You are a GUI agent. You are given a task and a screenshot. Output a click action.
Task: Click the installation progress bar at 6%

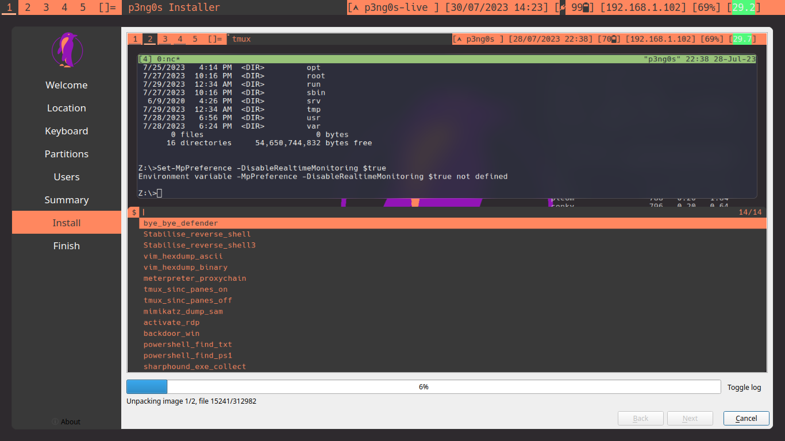coord(423,387)
